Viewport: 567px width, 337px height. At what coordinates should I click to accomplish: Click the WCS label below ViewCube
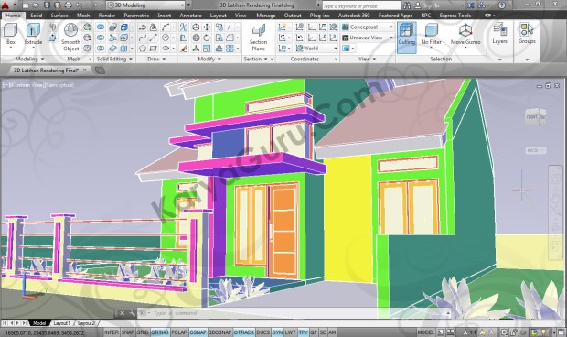point(535,150)
